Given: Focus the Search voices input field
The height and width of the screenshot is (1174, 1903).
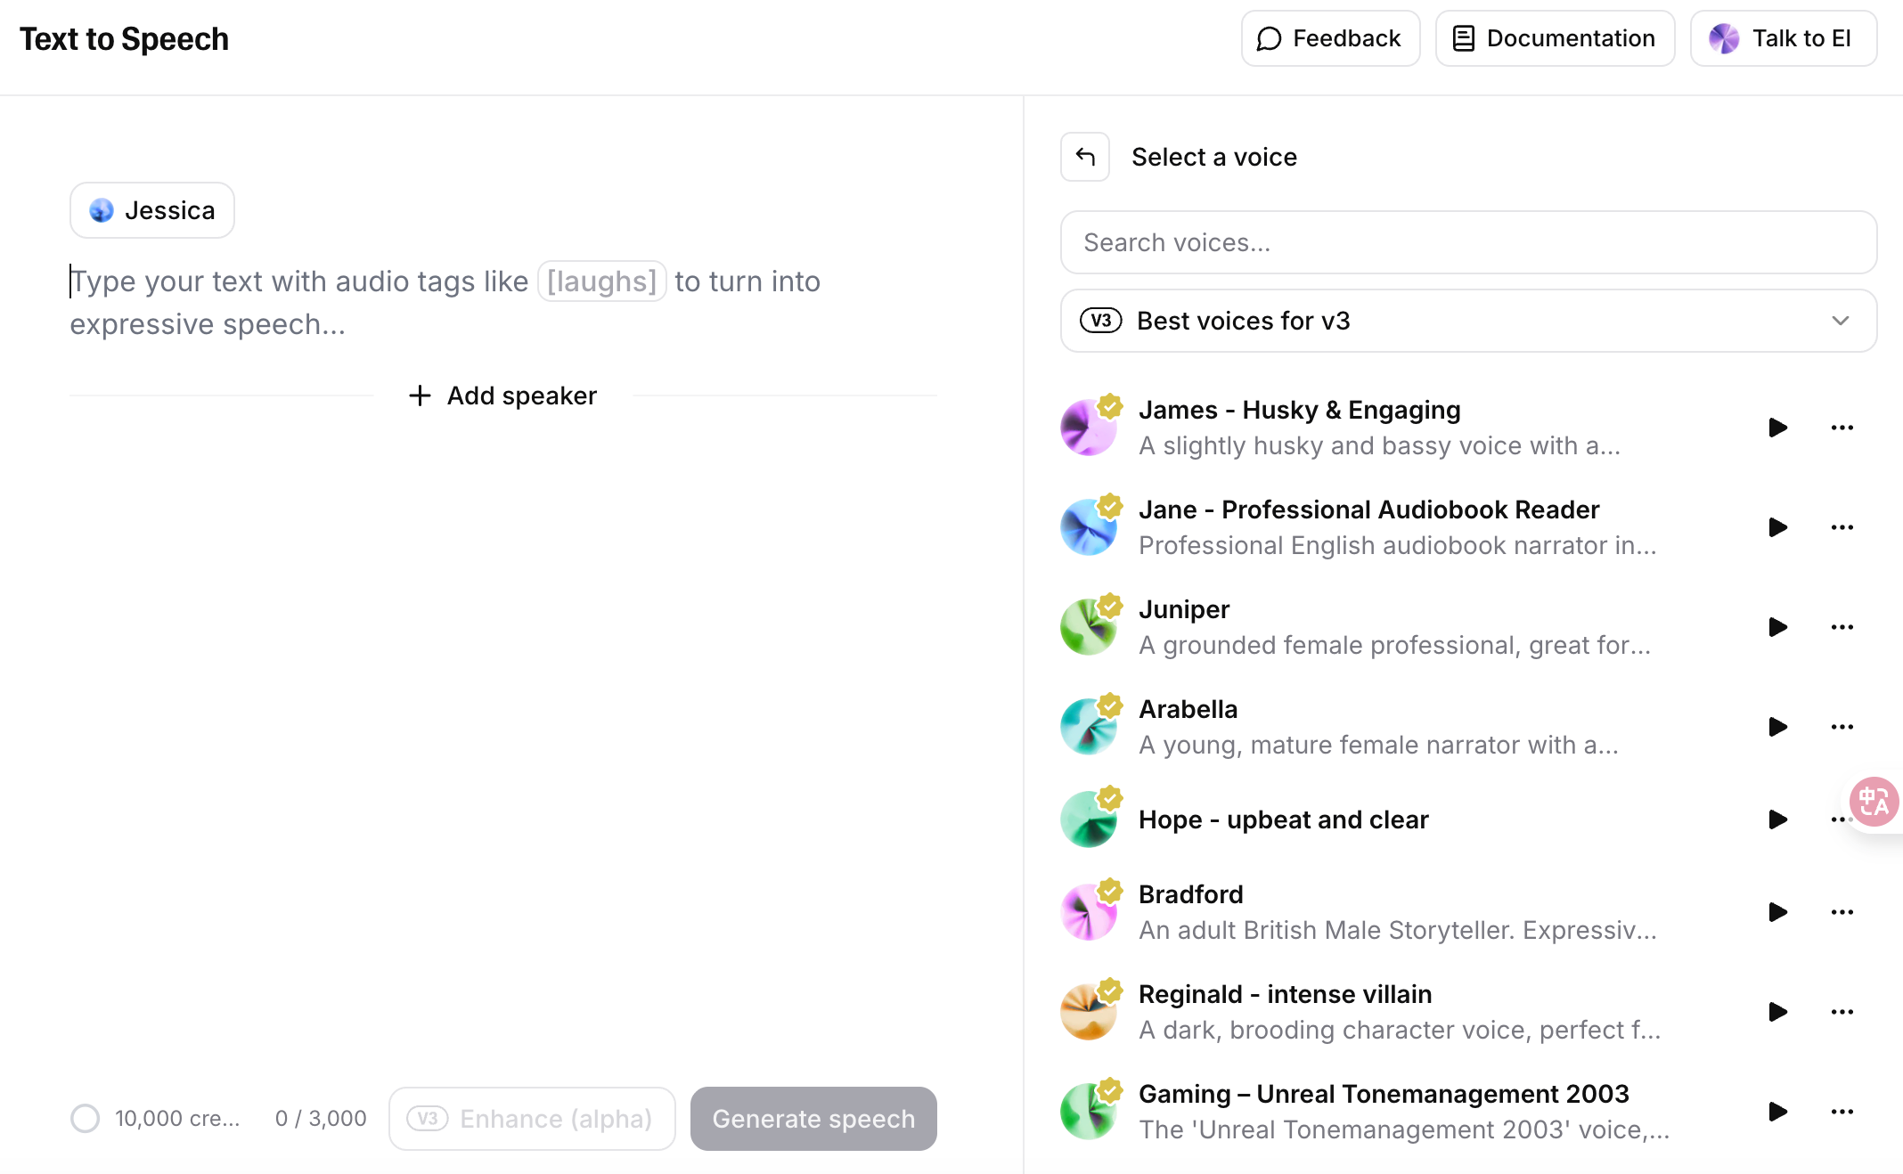Looking at the screenshot, I should coord(1466,242).
